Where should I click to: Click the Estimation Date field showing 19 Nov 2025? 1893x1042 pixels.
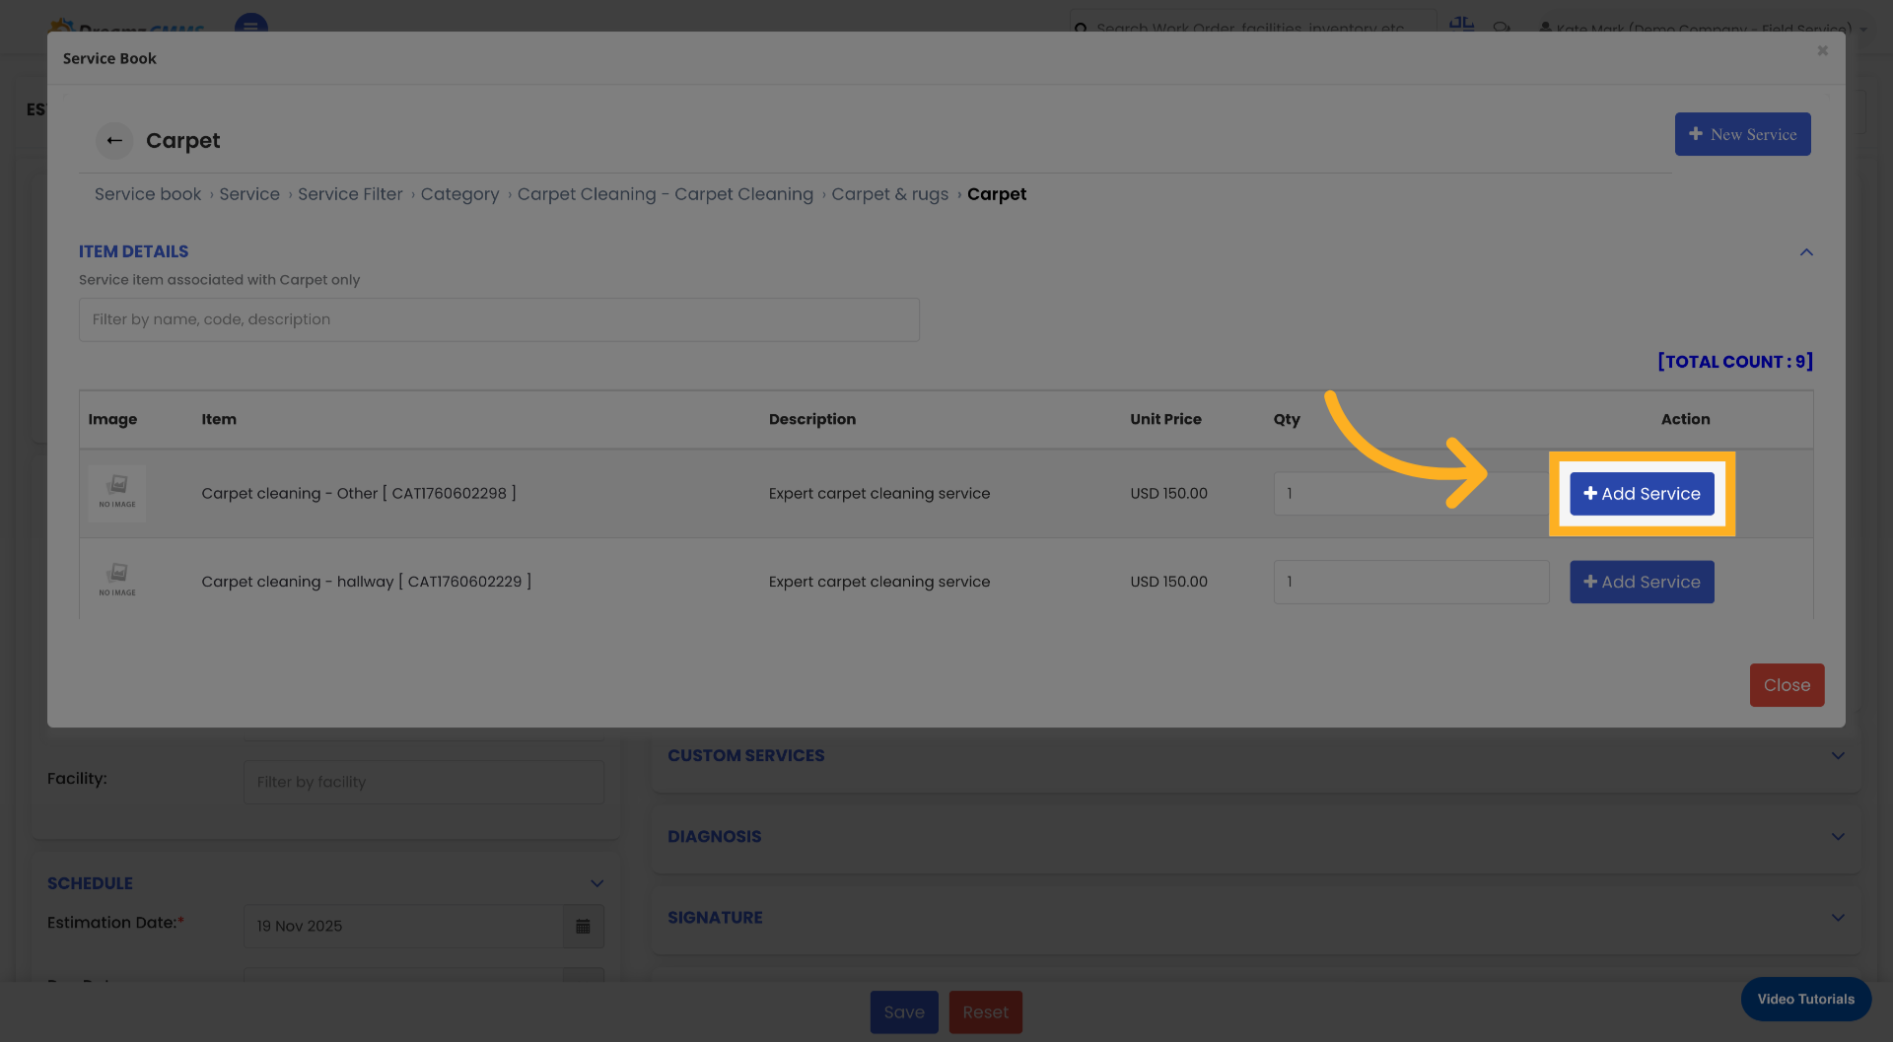coord(403,927)
